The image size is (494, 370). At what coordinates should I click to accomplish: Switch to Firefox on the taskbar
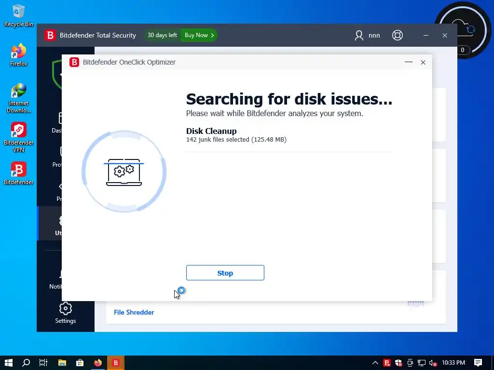[98, 363]
